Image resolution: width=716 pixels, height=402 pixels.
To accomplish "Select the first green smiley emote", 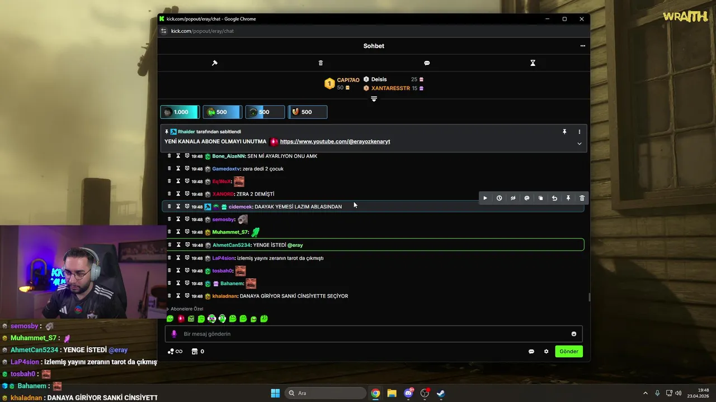I will [x=170, y=319].
